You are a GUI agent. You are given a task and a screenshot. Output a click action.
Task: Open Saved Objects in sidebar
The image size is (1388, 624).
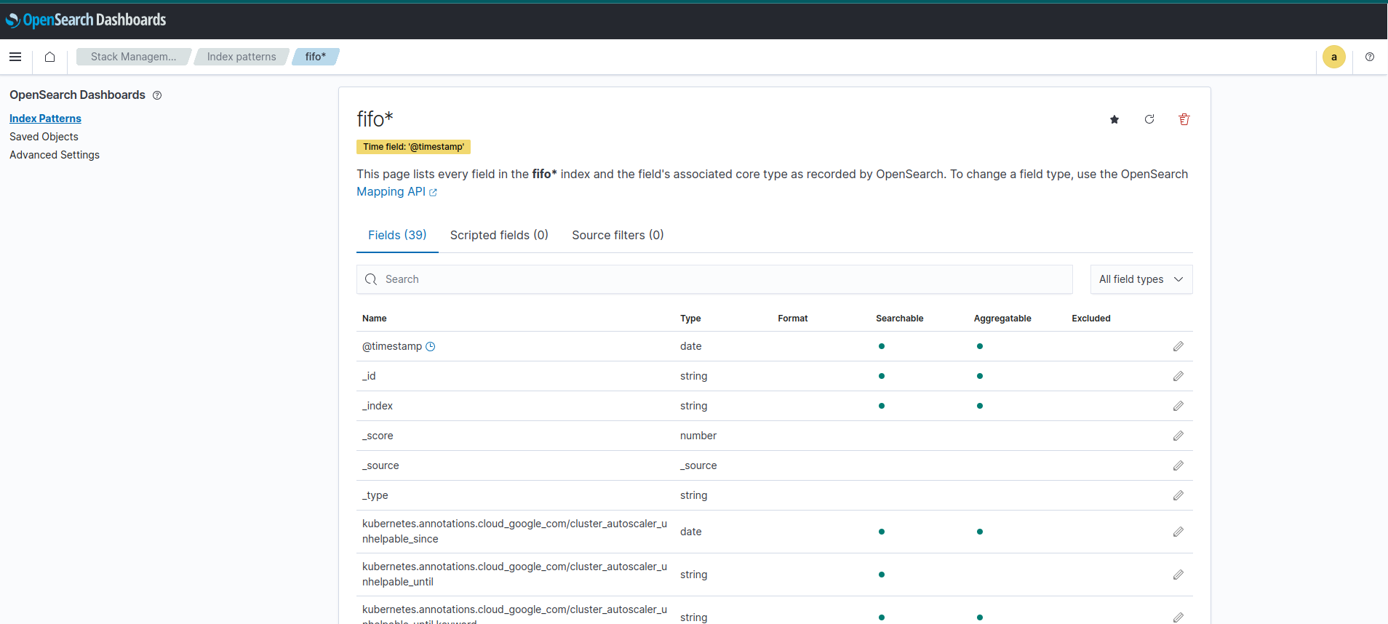(x=44, y=137)
